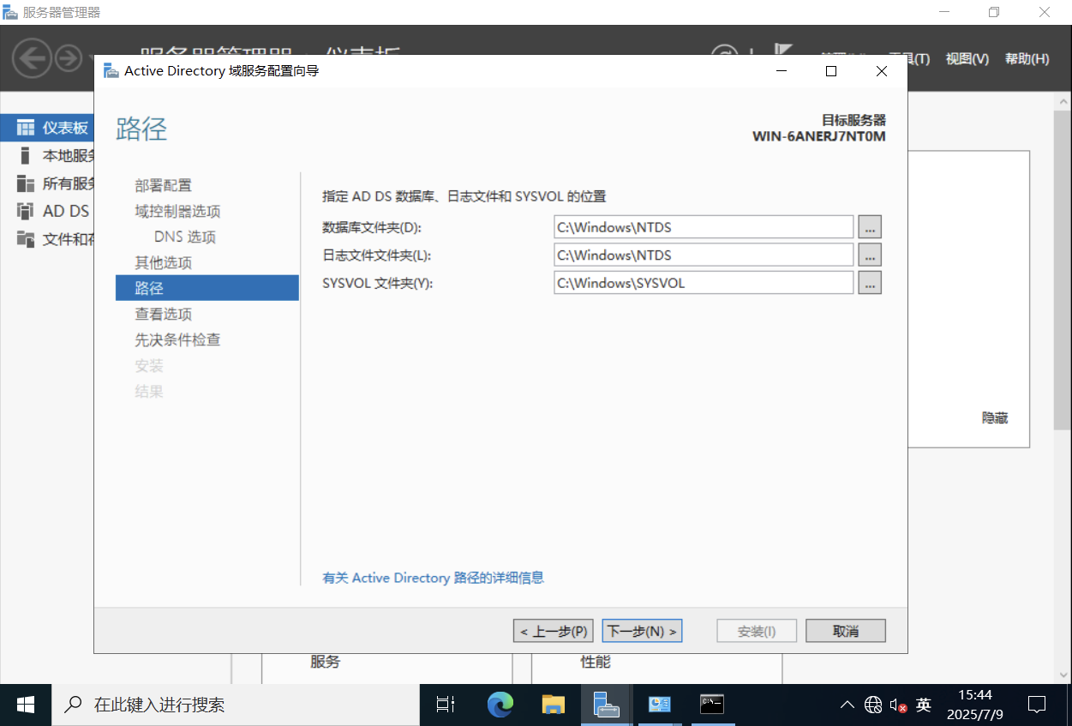
Task: Go to the 查看选项 wizard step
Action: pos(164,314)
